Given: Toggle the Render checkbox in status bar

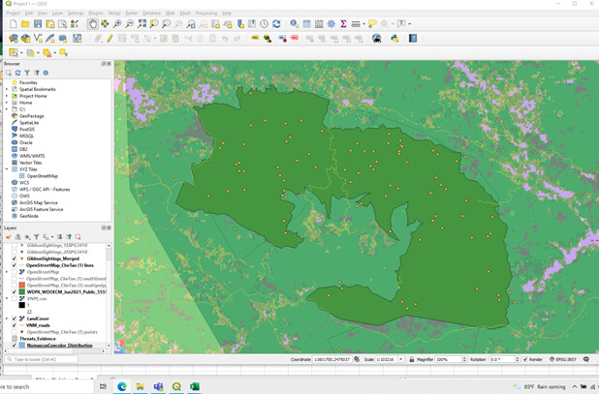Looking at the screenshot, I should [x=525, y=359].
